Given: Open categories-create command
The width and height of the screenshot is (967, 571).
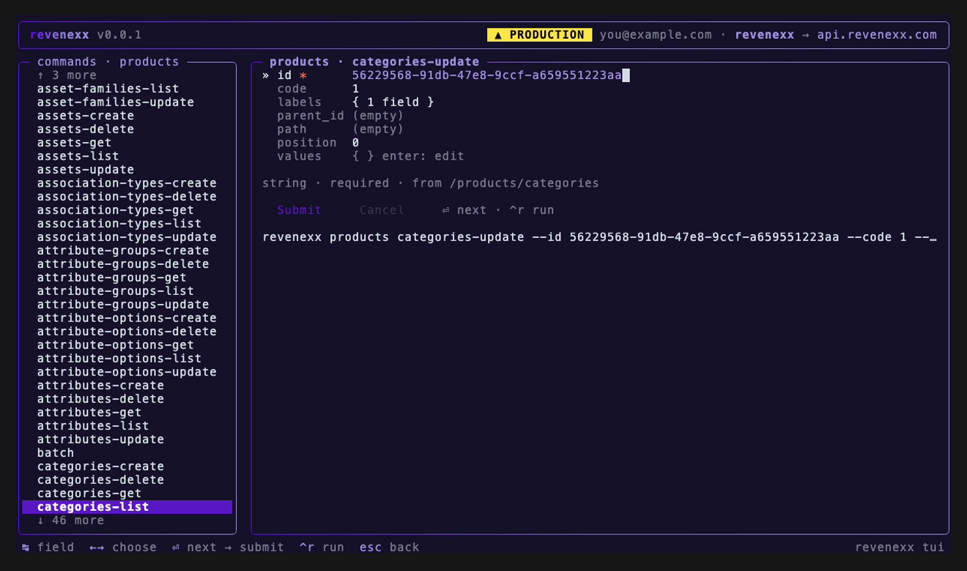Looking at the screenshot, I should pyautogui.click(x=100, y=466).
